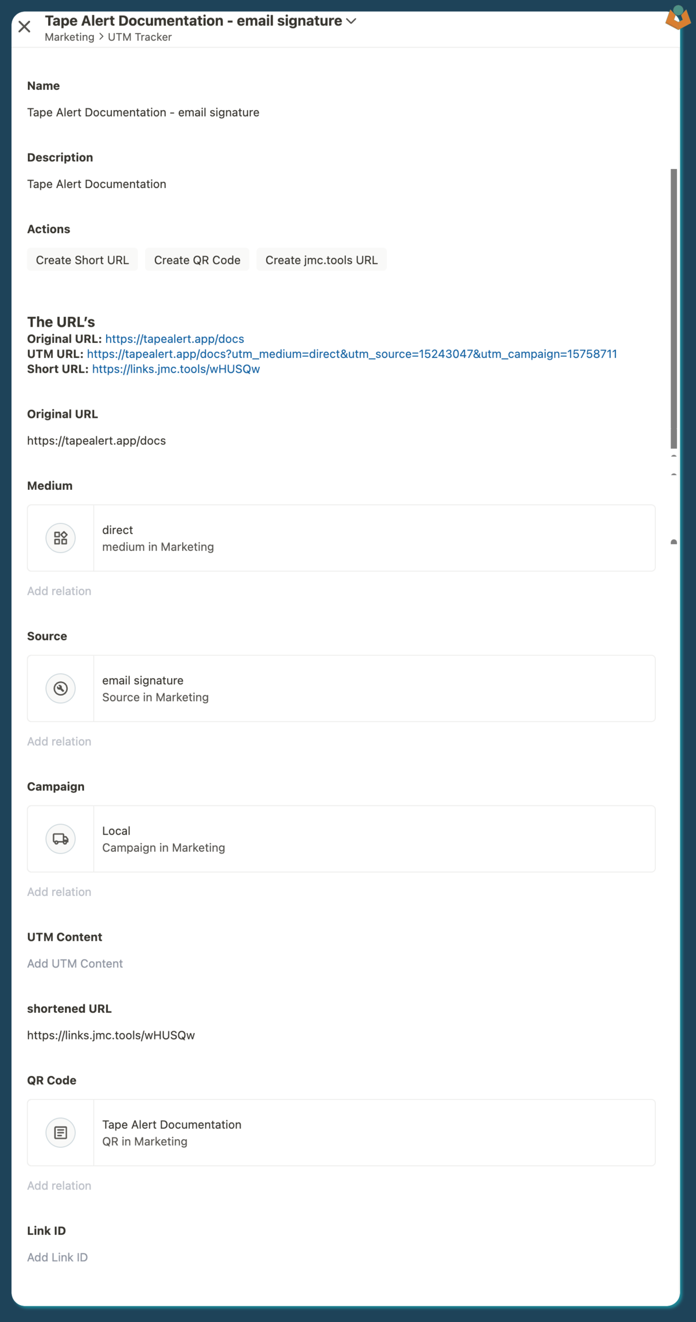
Task: Click the Add UTM Content field
Action: [x=75, y=963]
